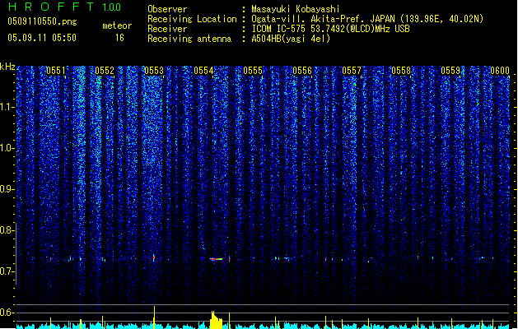Click the 0552 time marker
This screenshot has height=329, width=518.
[x=105, y=71]
